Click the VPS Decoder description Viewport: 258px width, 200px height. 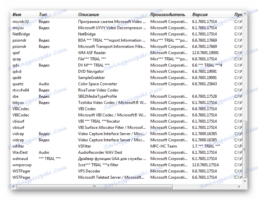click(x=89, y=171)
